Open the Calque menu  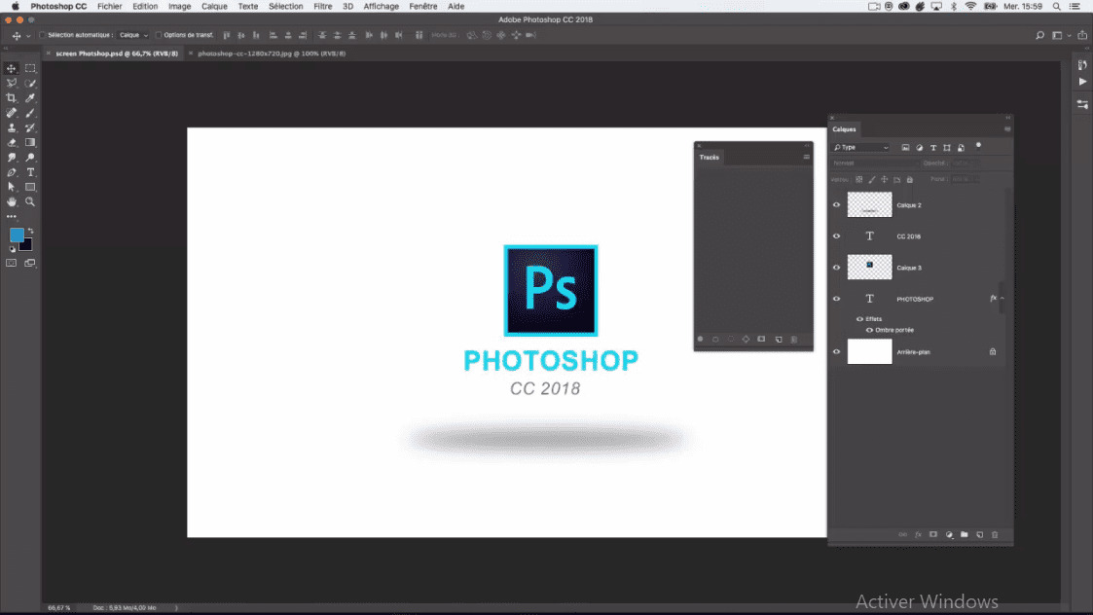(214, 6)
